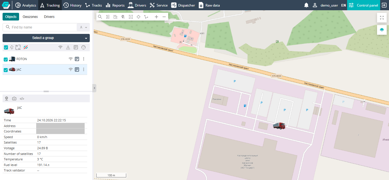The image size is (389, 180).
Task: Open the Analytics section
Action: click(26, 5)
